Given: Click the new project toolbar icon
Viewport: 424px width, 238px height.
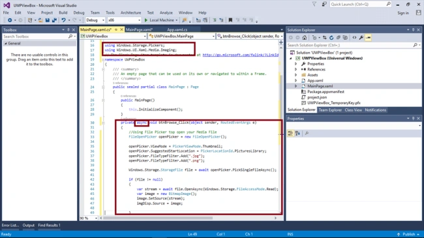Looking at the screenshot, I should [30, 20].
